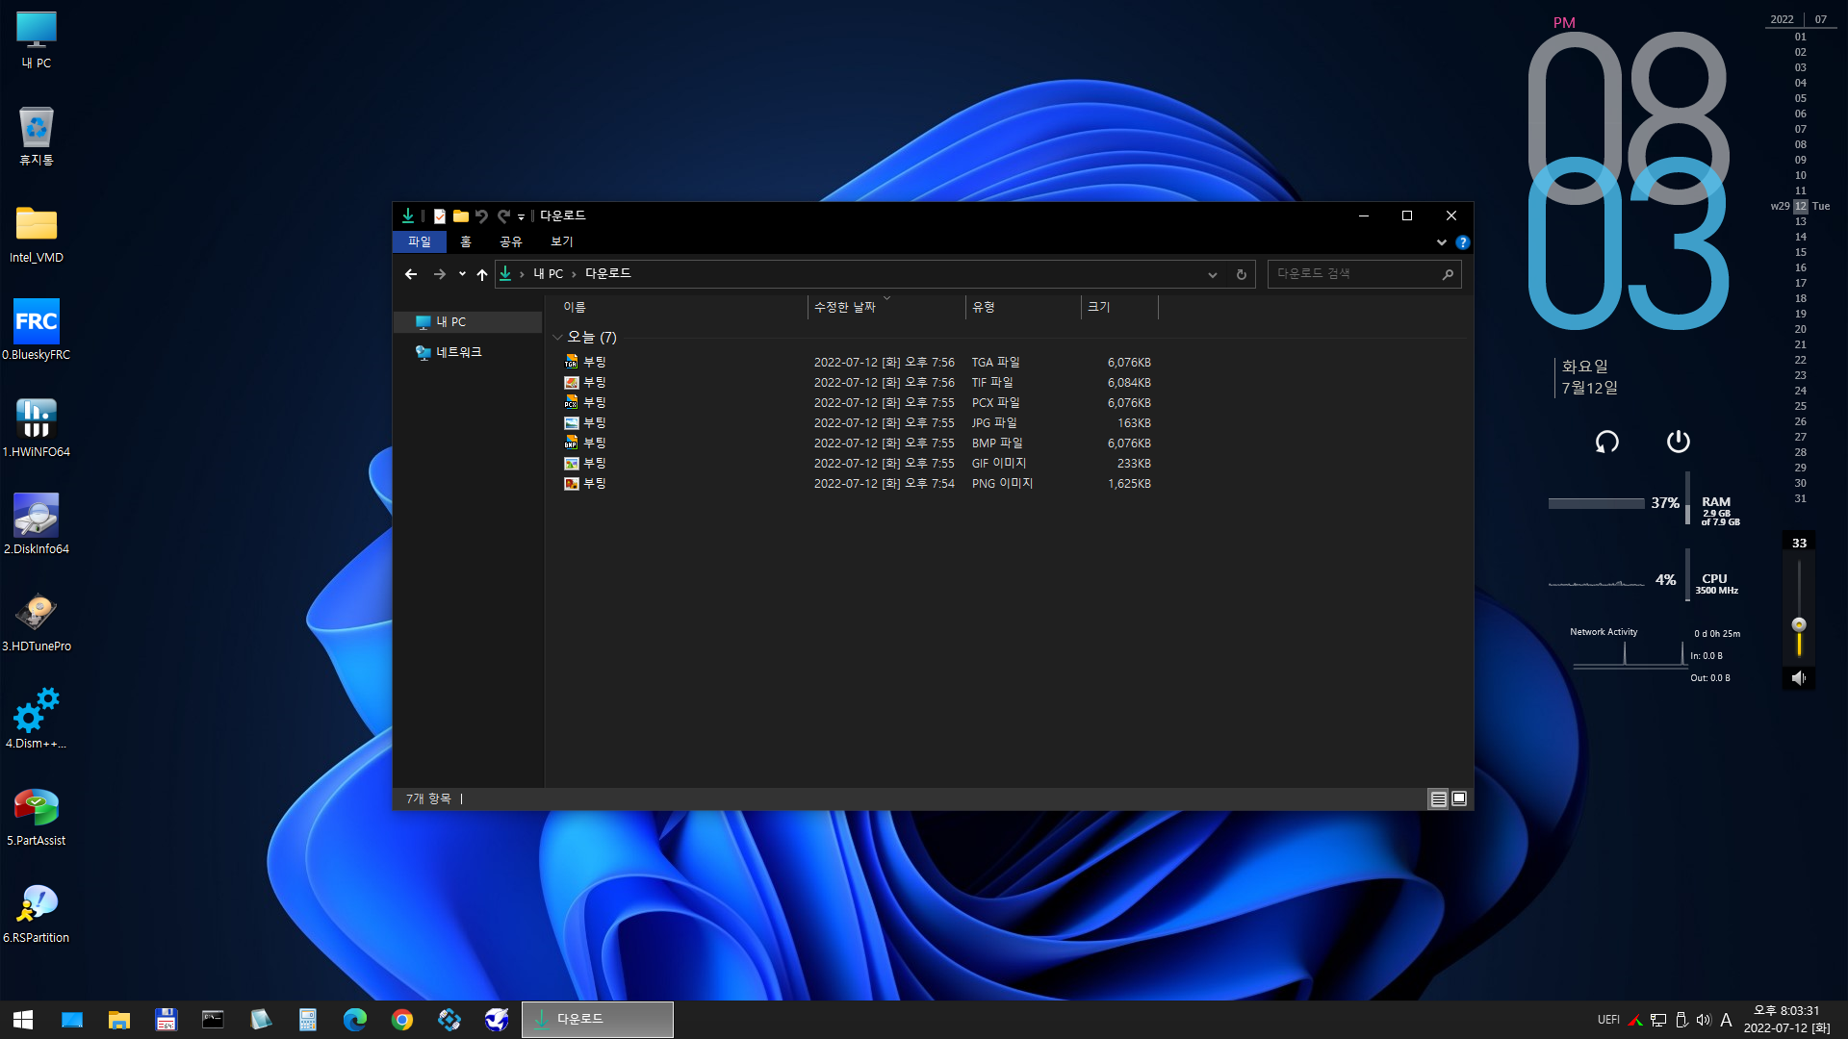
Task: Launch 2.DiskInfo64 desktop shortcut
Action: pyautogui.click(x=37, y=524)
